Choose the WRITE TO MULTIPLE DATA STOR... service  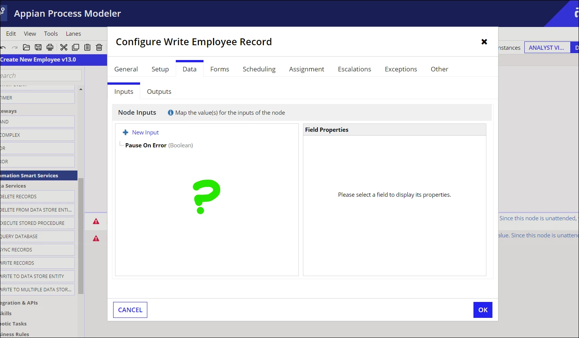point(37,289)
